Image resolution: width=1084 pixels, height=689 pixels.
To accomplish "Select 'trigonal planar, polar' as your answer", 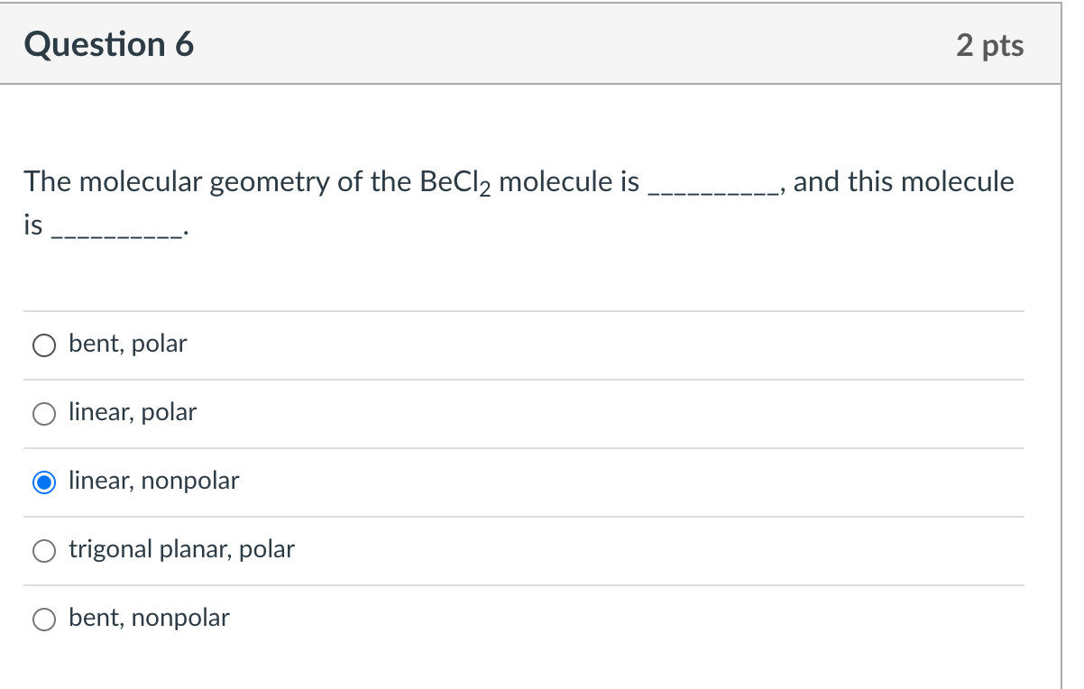I will click(x=43, y=550).
